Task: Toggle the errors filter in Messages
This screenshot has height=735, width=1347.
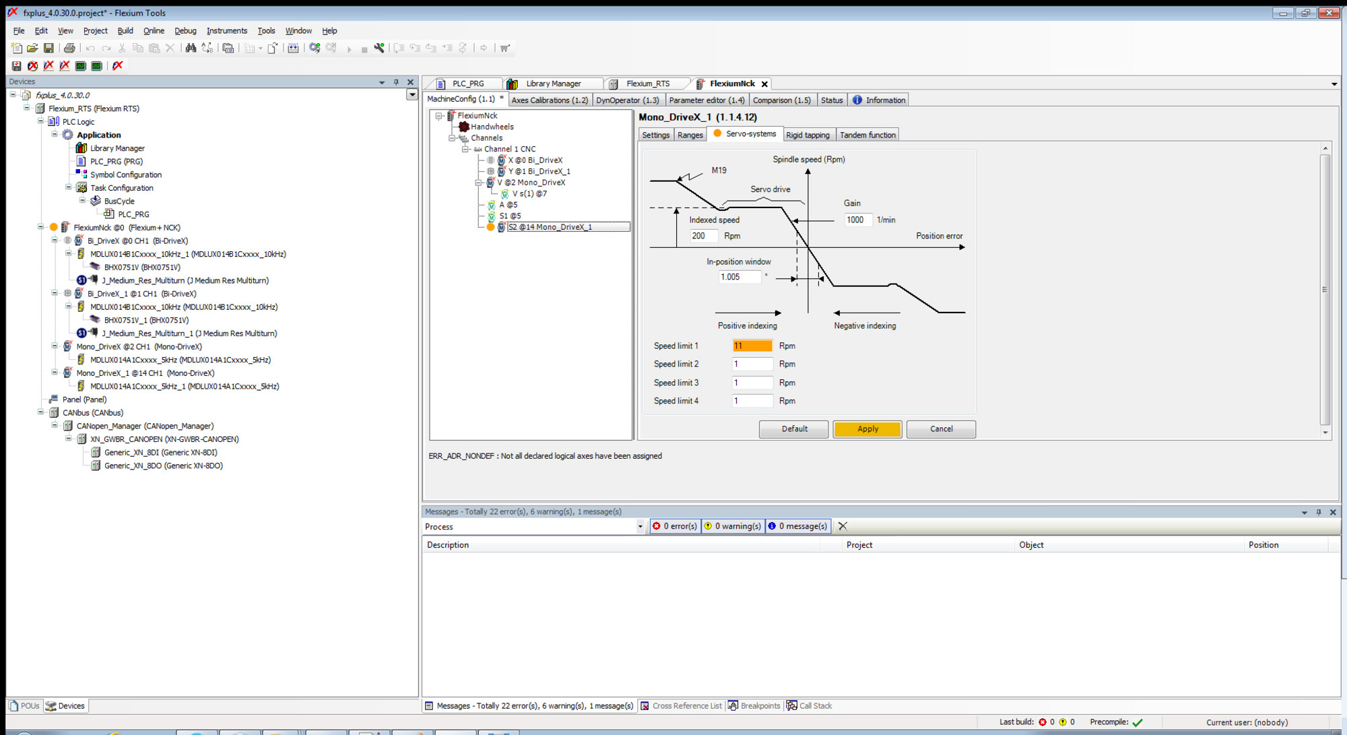Action: [x=675, y=526]
